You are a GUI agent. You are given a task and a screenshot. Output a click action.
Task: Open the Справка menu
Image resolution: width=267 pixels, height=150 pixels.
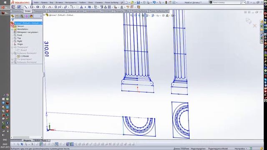pyautogui.click(x=99, y=2)
